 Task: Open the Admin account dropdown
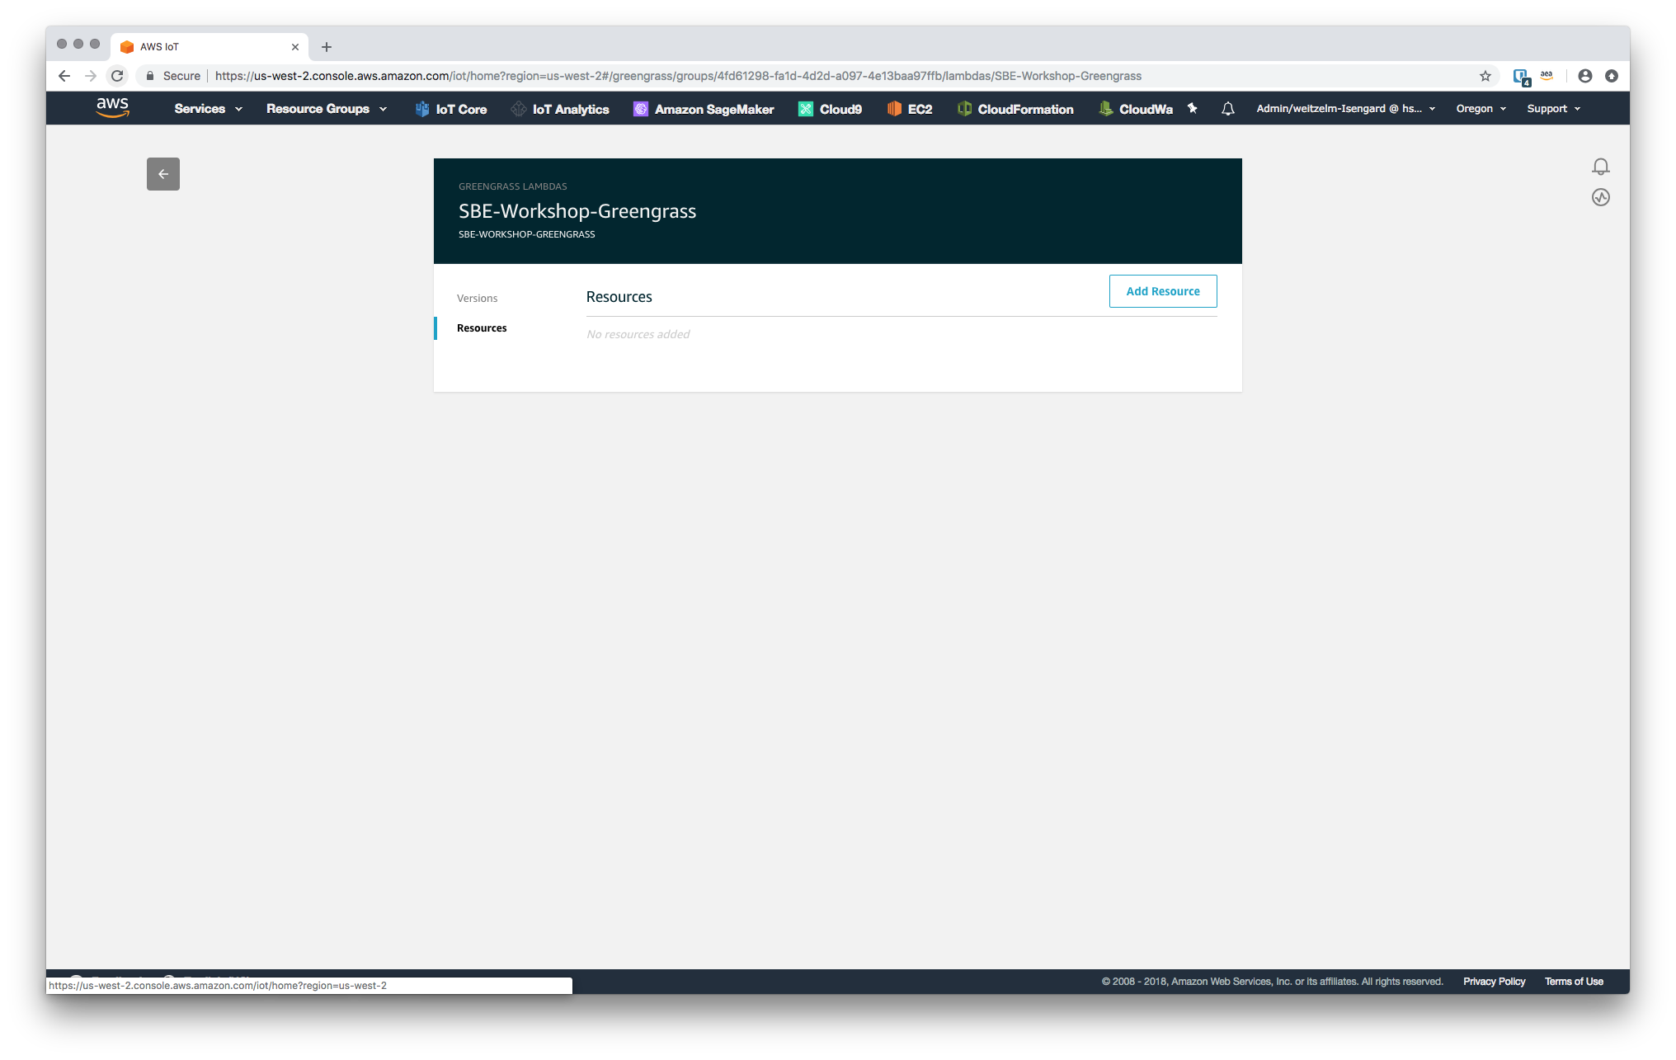[1346, 109]
